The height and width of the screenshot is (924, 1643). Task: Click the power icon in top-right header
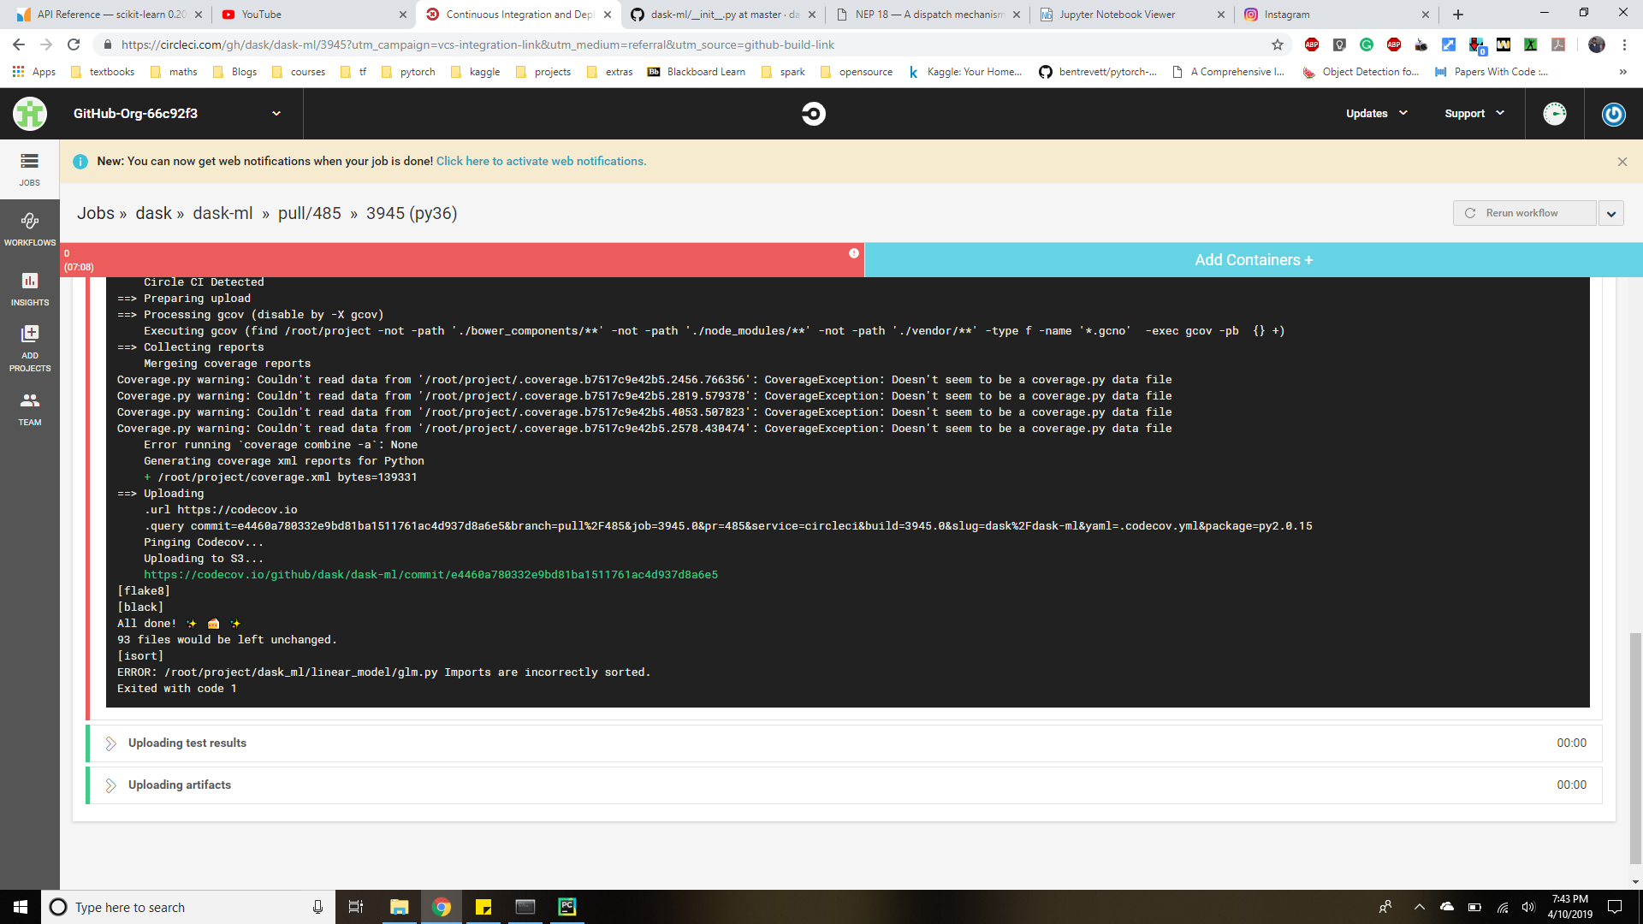click(1613, 113)
